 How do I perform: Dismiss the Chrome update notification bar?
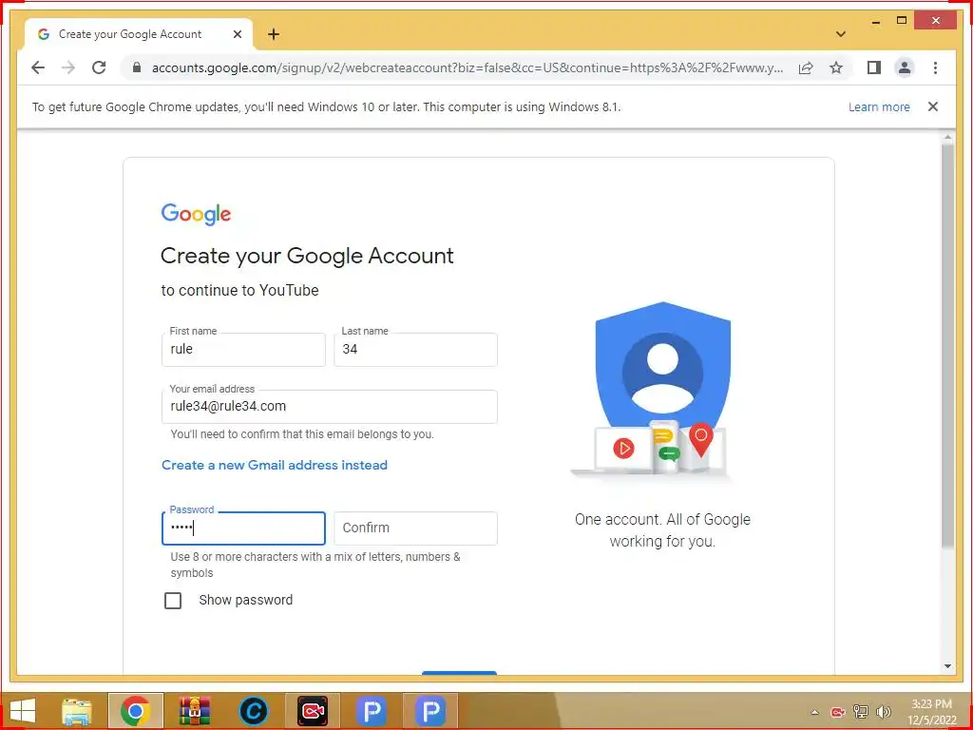(933, 106)
